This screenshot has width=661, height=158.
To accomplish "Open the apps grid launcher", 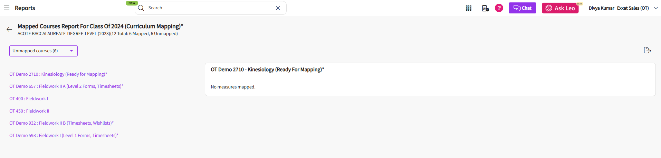I will (468, 8).
